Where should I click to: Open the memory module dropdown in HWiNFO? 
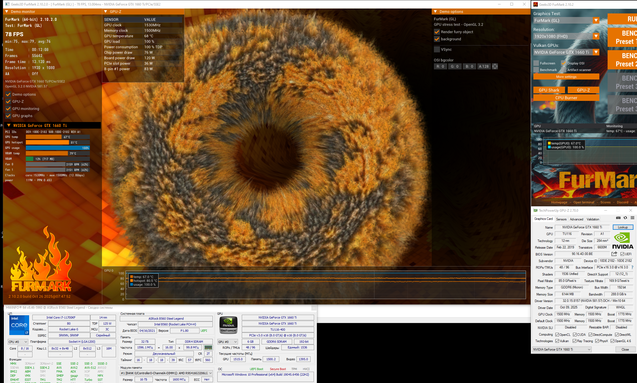[167, 373]
